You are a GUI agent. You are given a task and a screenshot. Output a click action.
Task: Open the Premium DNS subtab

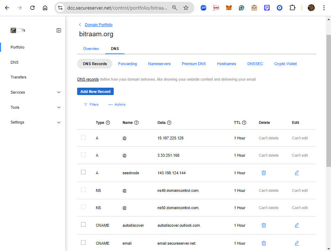tap(194, 64)
